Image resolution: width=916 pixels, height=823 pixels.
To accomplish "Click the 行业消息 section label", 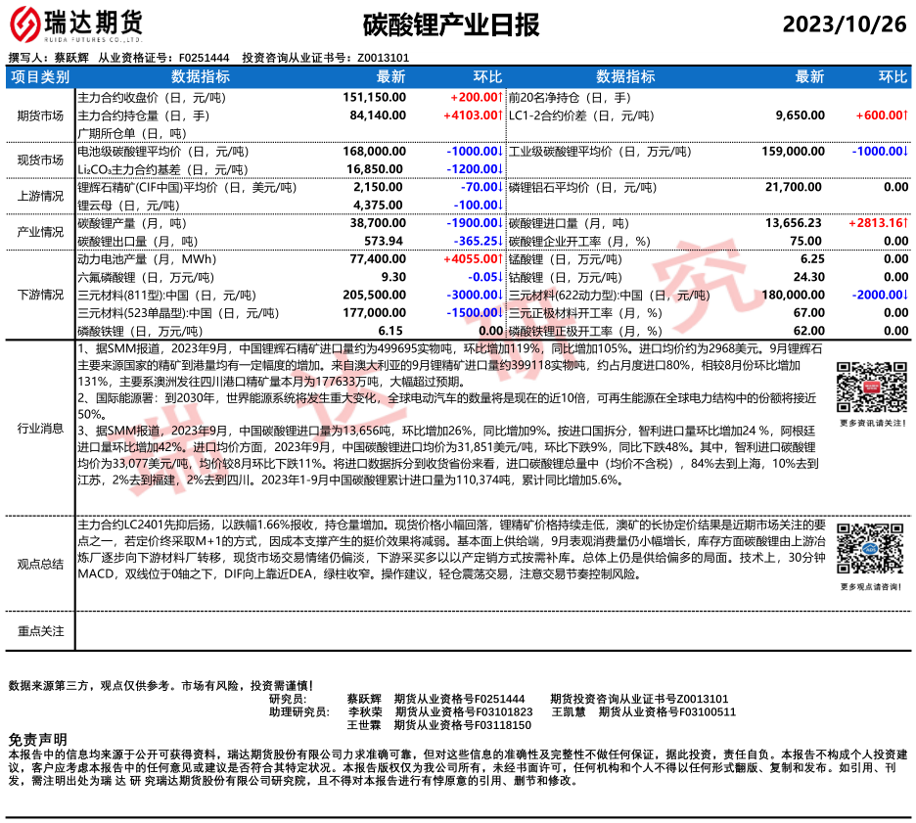I will (40, 428).
